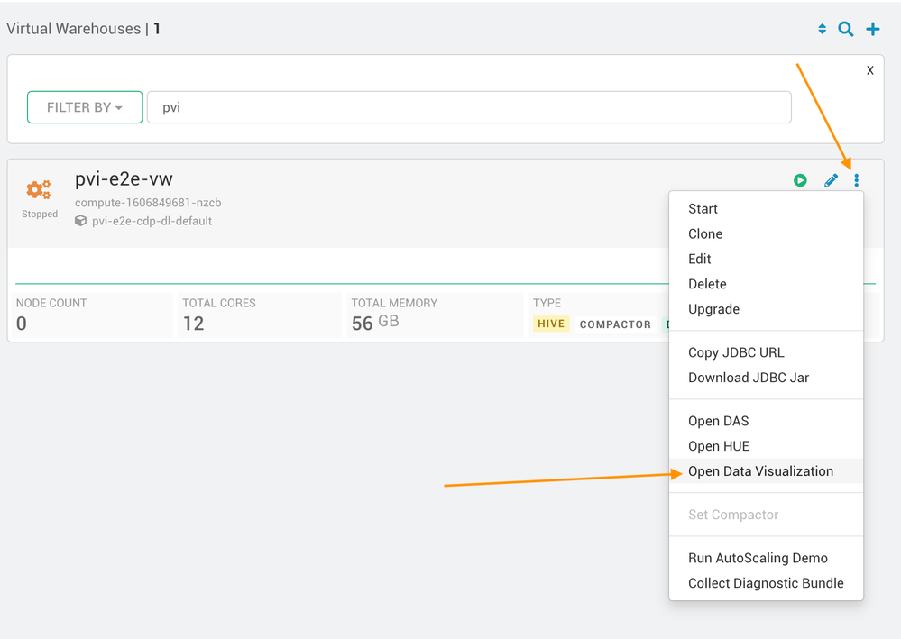Click the plus icon to add warehouse
This screenshot has width=901, height=639.
(873, 29)
